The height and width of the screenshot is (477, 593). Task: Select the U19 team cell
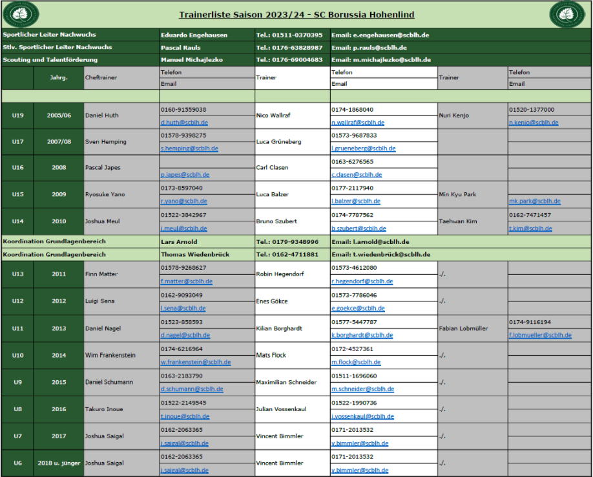[17, 116]
